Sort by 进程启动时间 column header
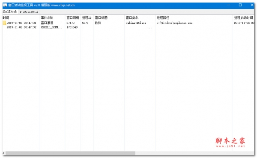Viewport: 257px width, 158px height. (243, 18)
